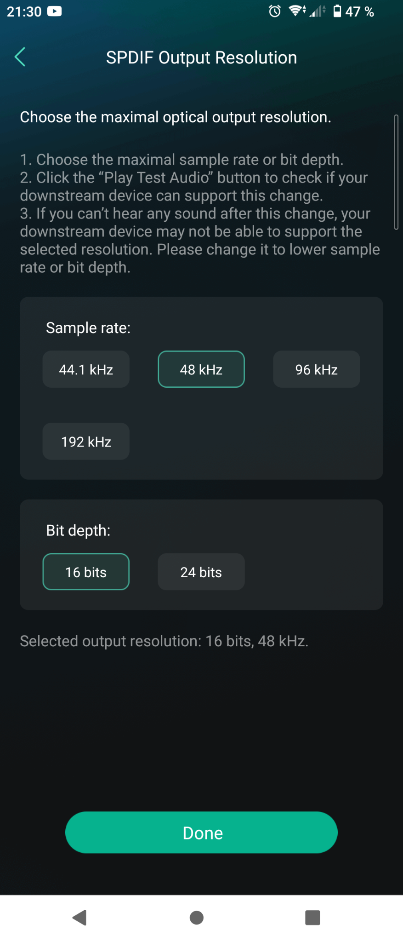The image size is (403, 942).
Task: Tap the Selected output resolution summary text
Action: pyautogui.click(x=164, y=641)
